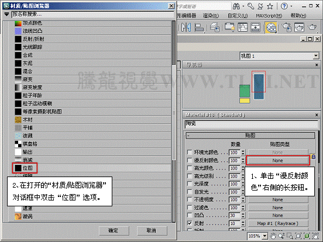Click the blue question mark help icon
323x242 pixels.
(x=284, y=6)
